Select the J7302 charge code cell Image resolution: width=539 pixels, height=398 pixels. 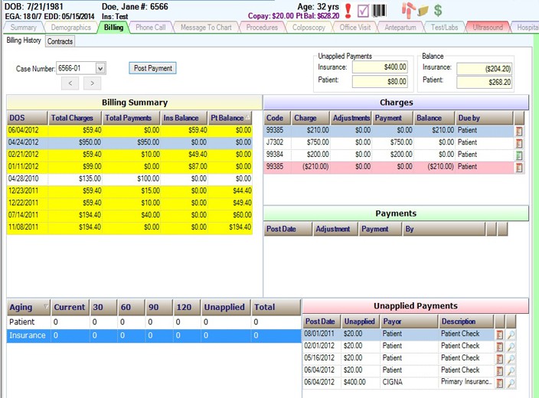(277, 142)
